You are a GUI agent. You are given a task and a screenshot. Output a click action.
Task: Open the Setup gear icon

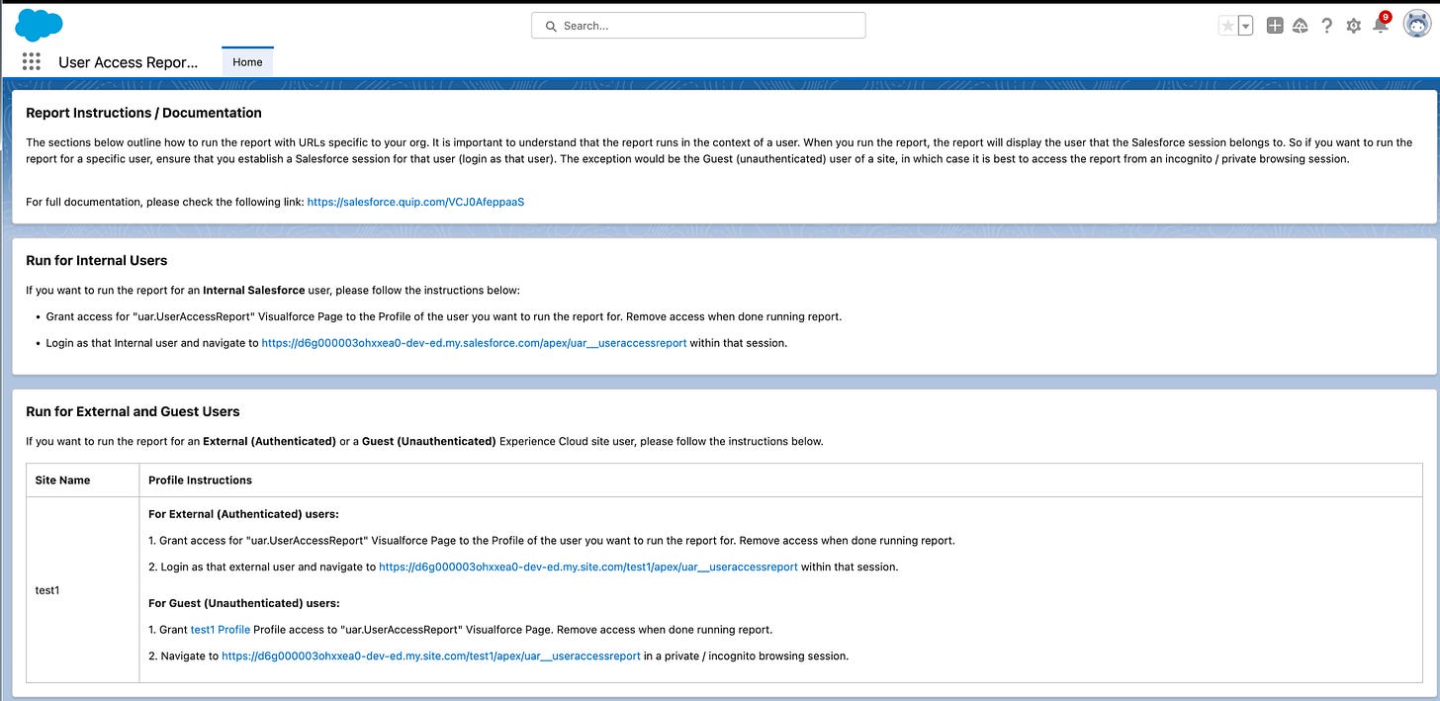[x=1354, y=27]
